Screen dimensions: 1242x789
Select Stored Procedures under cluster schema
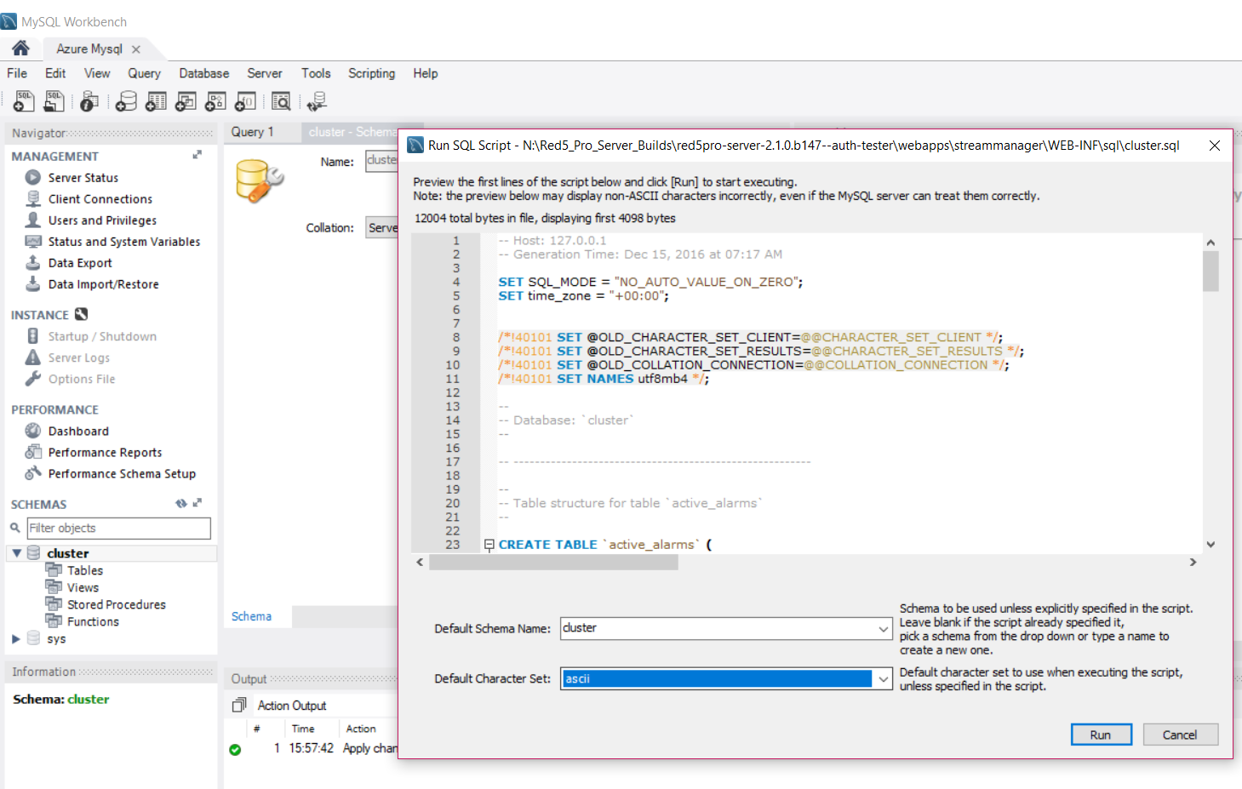[x=117, y=604]
